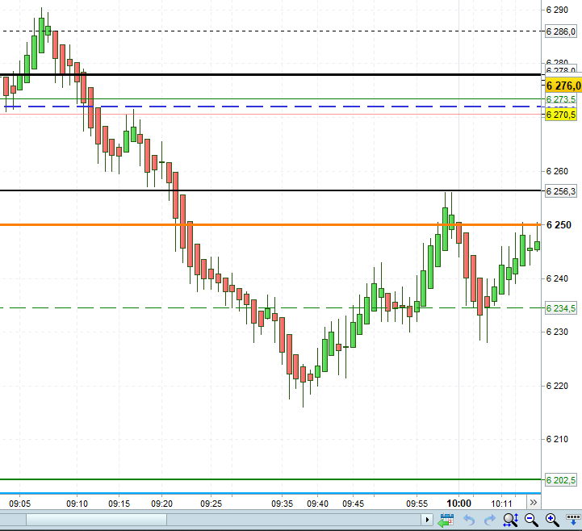Click the 10:11 time axis label
This screenshot has width=582, height=531.
[501, 504]
